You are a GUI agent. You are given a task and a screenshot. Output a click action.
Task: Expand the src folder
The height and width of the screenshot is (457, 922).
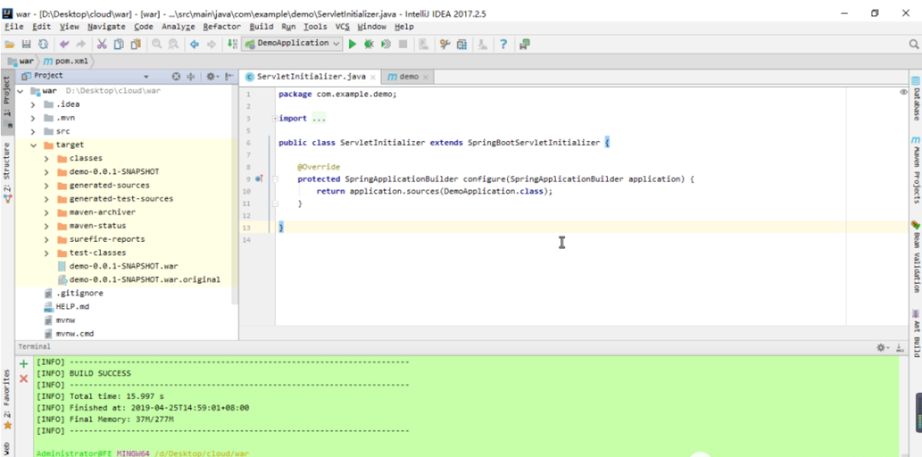[34, 132]
